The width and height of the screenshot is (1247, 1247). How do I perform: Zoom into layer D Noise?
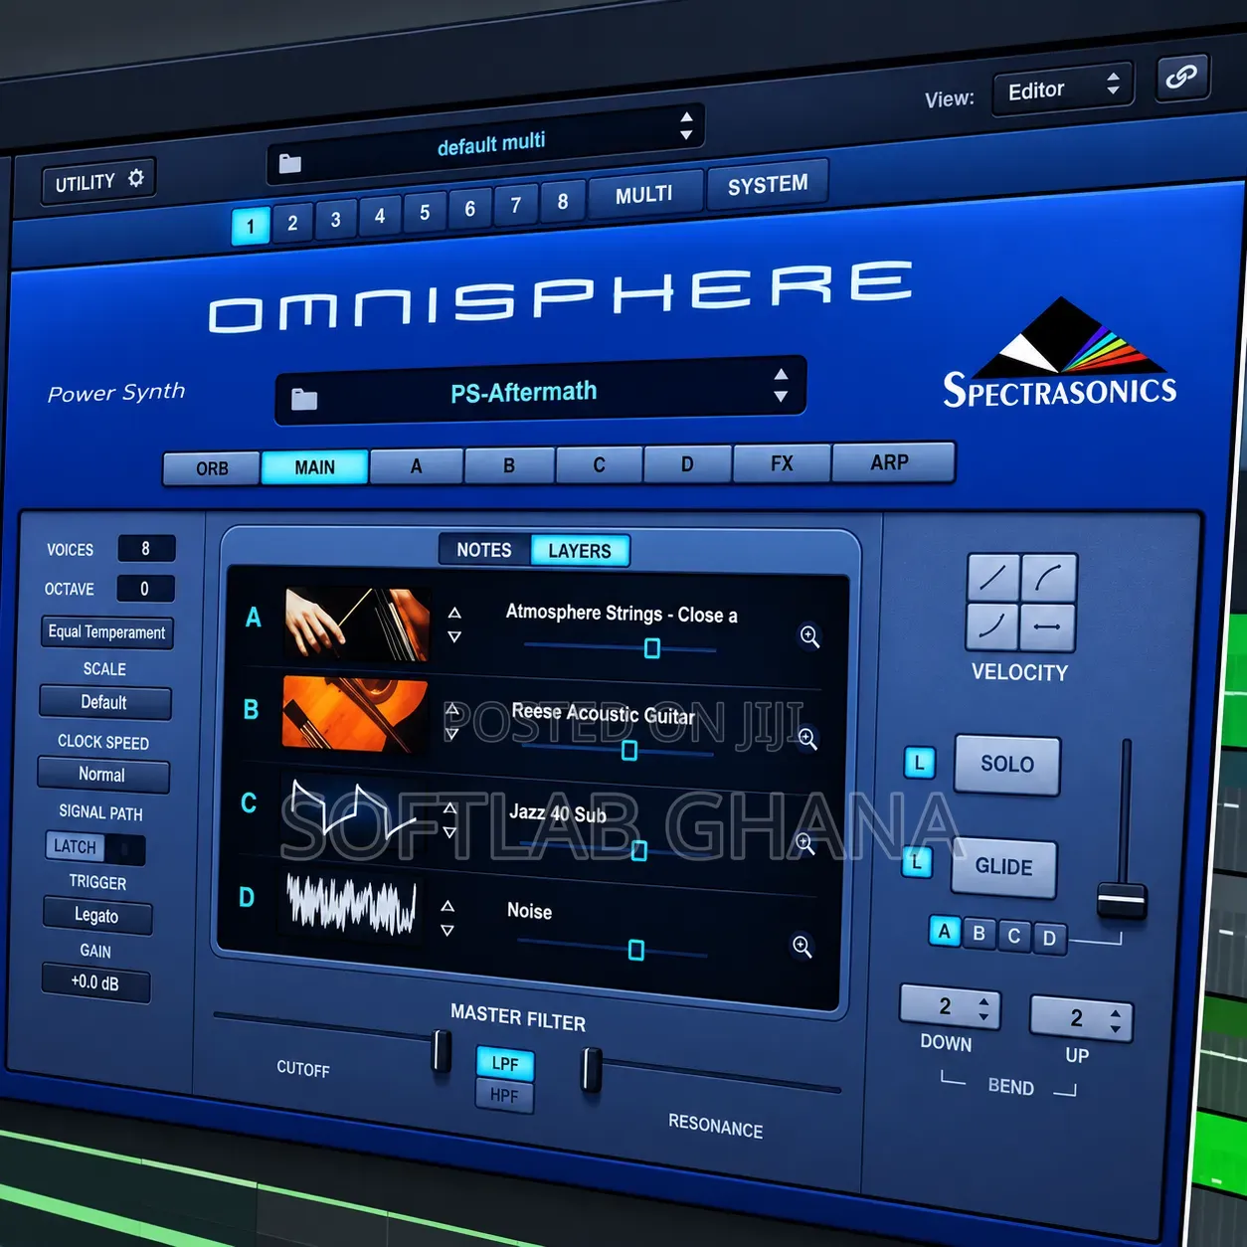[x=802, y=946]
